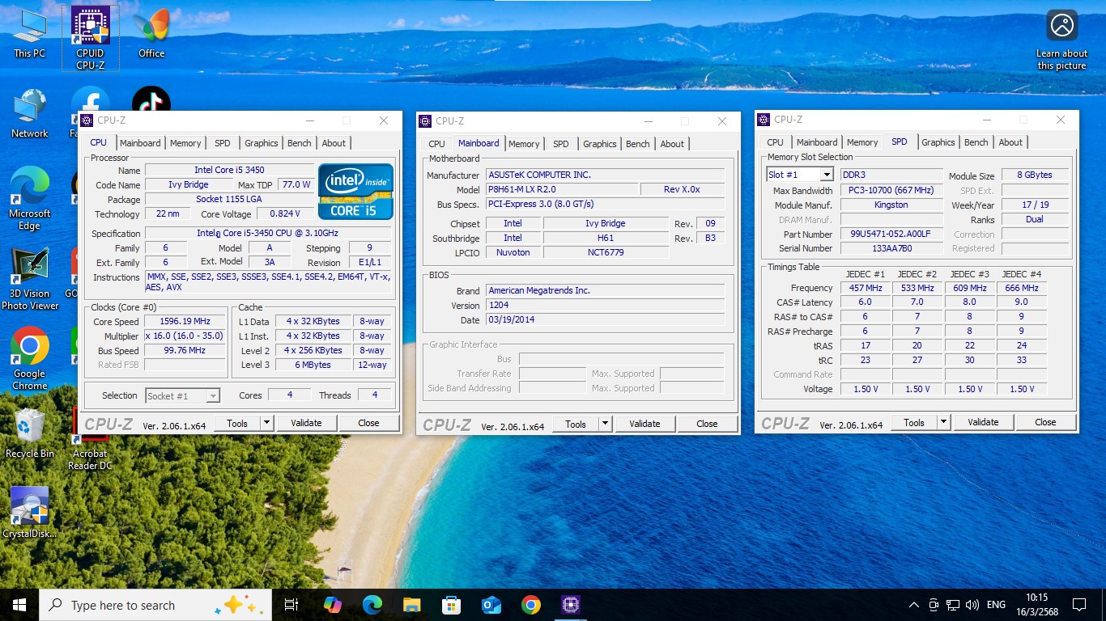
Task: Select the Recycle Bin desktop icon
Action: click(x=30, y=433)
